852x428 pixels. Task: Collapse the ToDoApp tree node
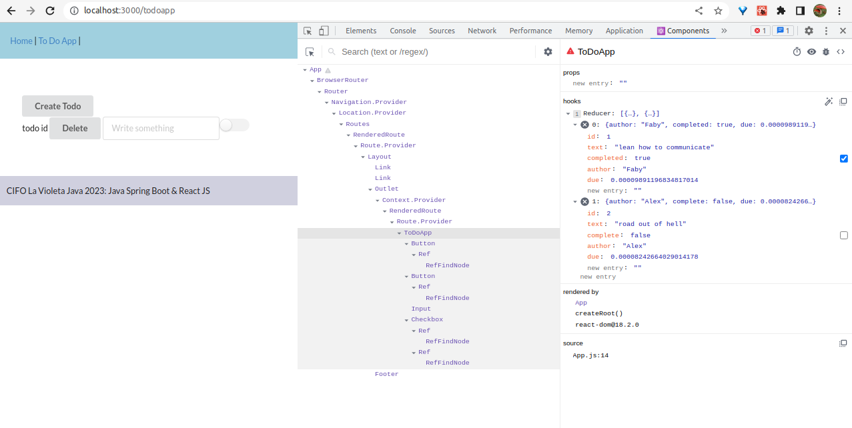[399, 233]
